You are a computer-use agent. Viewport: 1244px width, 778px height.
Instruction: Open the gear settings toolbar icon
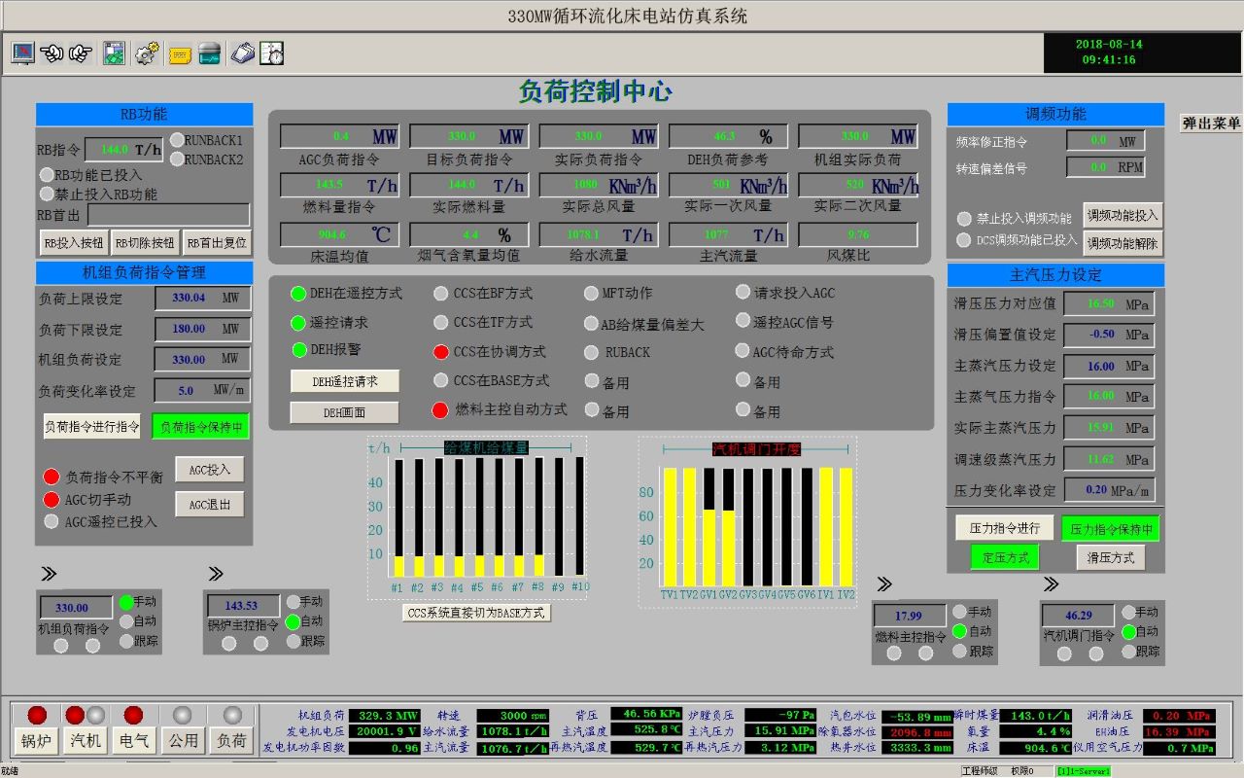tap(146, 53)
